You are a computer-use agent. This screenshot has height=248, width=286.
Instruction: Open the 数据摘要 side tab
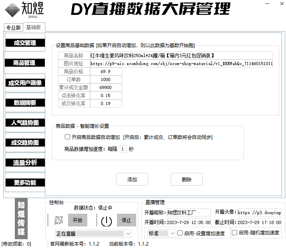click(x=25, y=103)
